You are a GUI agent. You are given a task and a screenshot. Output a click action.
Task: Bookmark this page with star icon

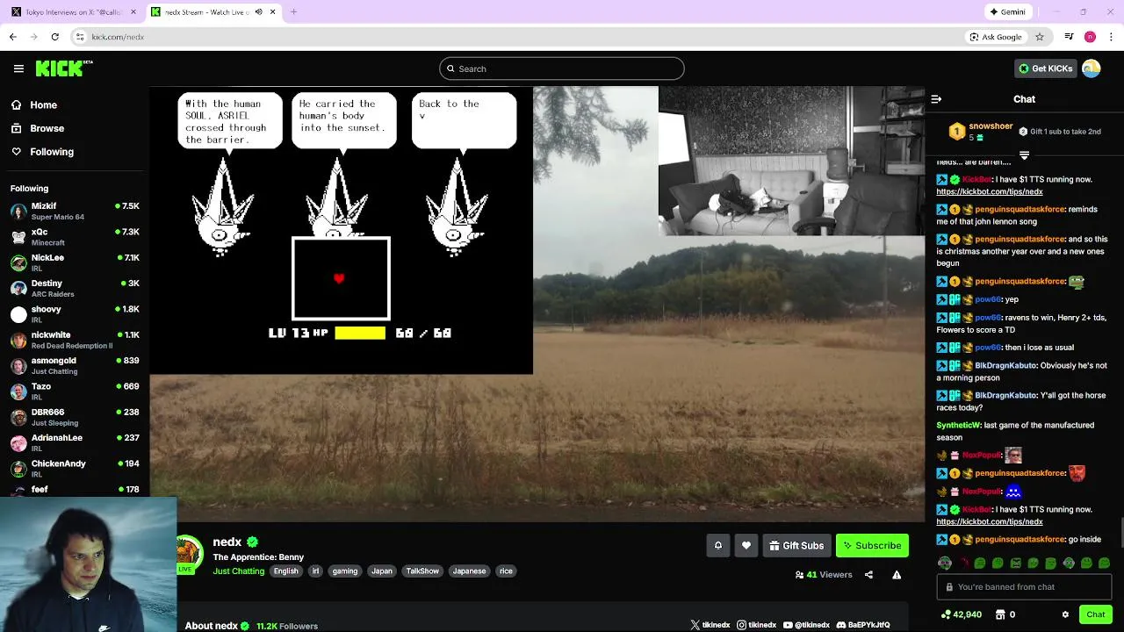pyautogui.click(x=1040, y=37)
